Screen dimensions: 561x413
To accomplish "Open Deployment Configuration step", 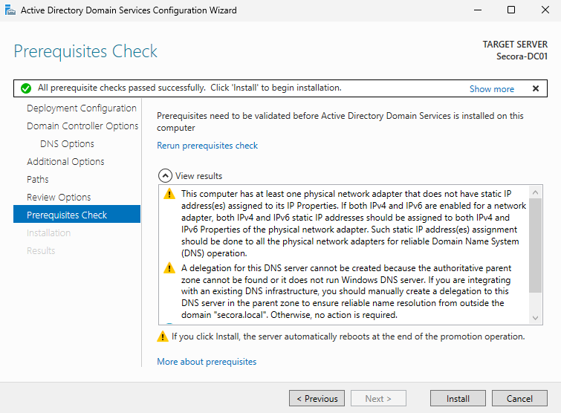I will pyautogui.click(x=82, y=108).
